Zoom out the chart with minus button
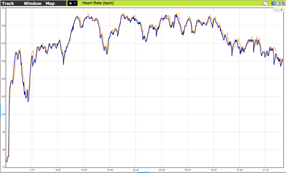This screenshot has width=286, height=173. [276, 9]
